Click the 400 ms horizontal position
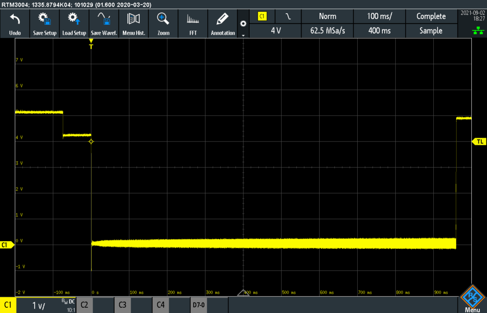 pyautogui.click(x=379, y=31)
